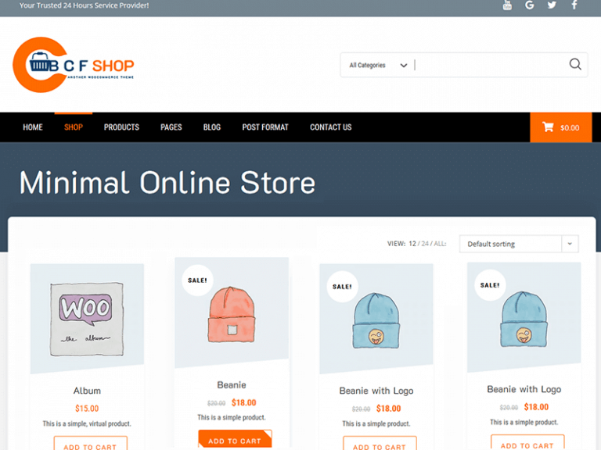Viewport: 601px width, 450px height.
Task: Open the Twitter bird icon
Action: pyautogui.click(x=552, y=5)
